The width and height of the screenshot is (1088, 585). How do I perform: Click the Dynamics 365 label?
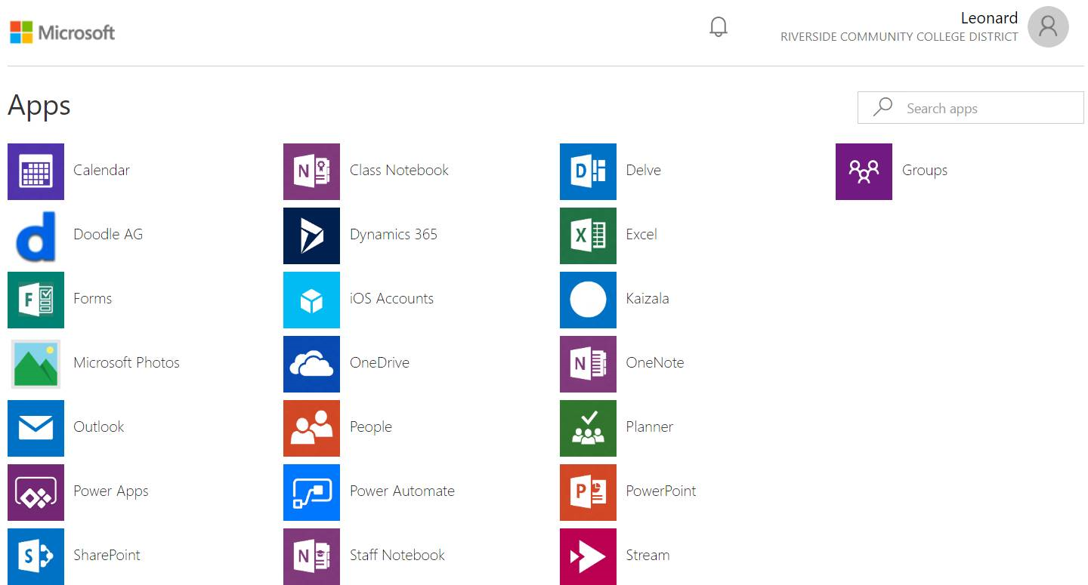click(x=393, y=234)
